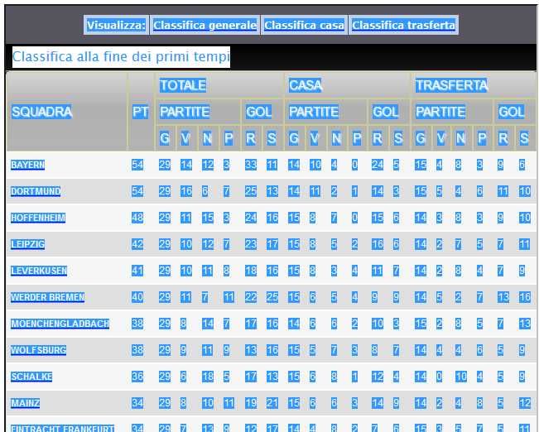The width and height of the screenshot is (539, 432).
Task: Click Werder Bremen's away goals conceded 16
Action: coord(525,297)
